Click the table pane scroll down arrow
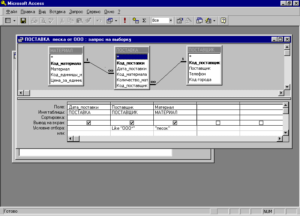The image size is (300, 216). tap(287, 87)
